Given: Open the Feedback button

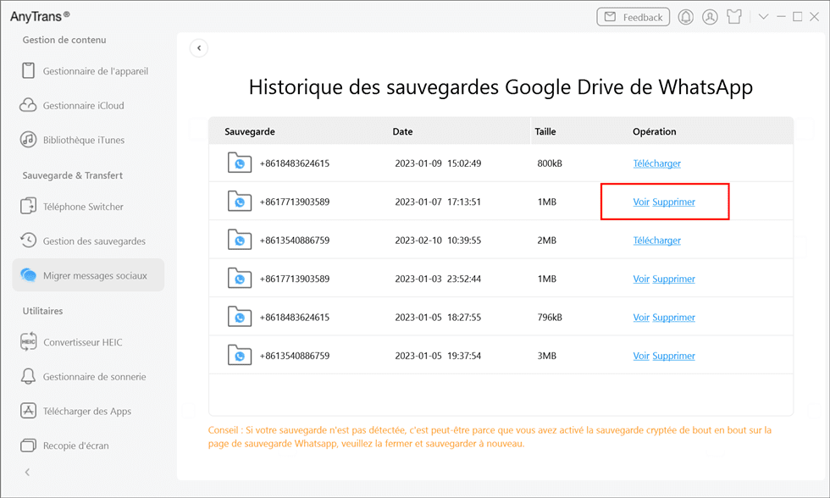Looking at the screenshot, I should click(634, 17).
